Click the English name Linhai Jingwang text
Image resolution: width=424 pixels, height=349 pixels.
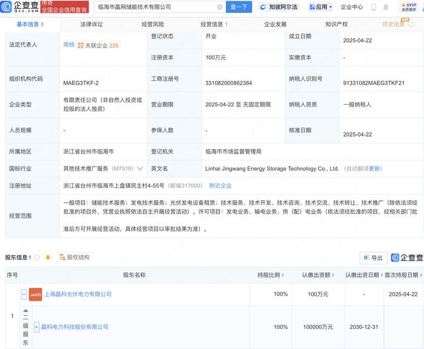tap(272, 169)
